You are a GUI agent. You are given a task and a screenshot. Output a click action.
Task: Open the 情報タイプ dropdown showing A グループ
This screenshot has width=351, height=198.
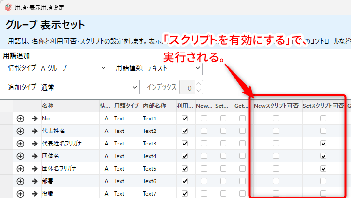[x=73, y=68]
